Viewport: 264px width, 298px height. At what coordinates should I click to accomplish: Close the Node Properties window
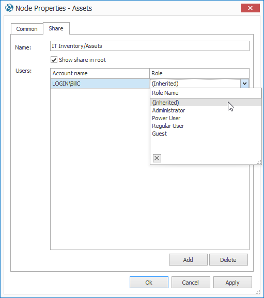click(x=250, y=8)
